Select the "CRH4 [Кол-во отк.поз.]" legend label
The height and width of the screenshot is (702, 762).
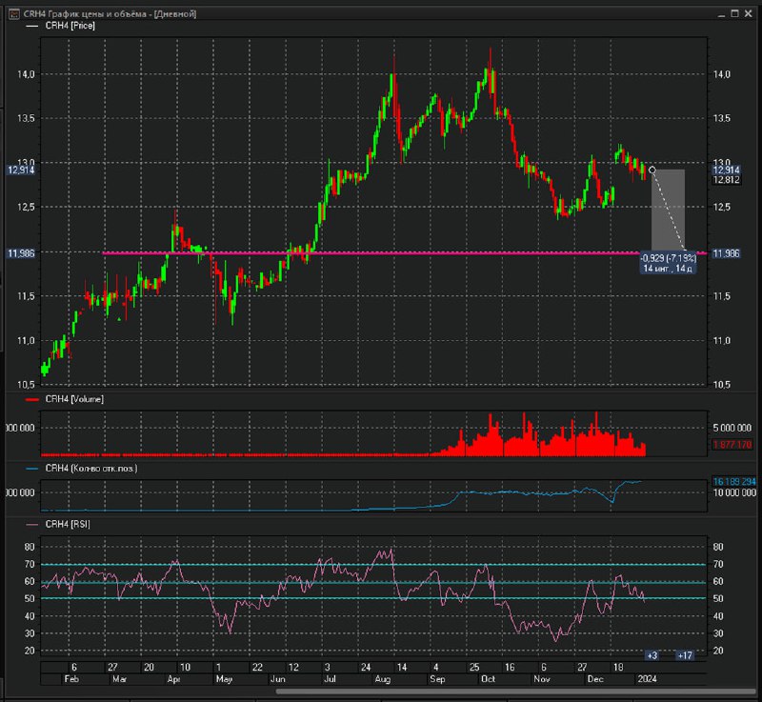click(x=91, y=469)
